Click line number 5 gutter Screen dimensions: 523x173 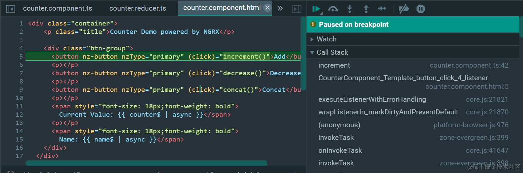[x=21, y=57]
